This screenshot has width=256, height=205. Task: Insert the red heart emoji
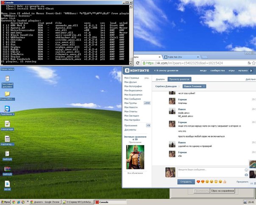[x=198, y=182]
